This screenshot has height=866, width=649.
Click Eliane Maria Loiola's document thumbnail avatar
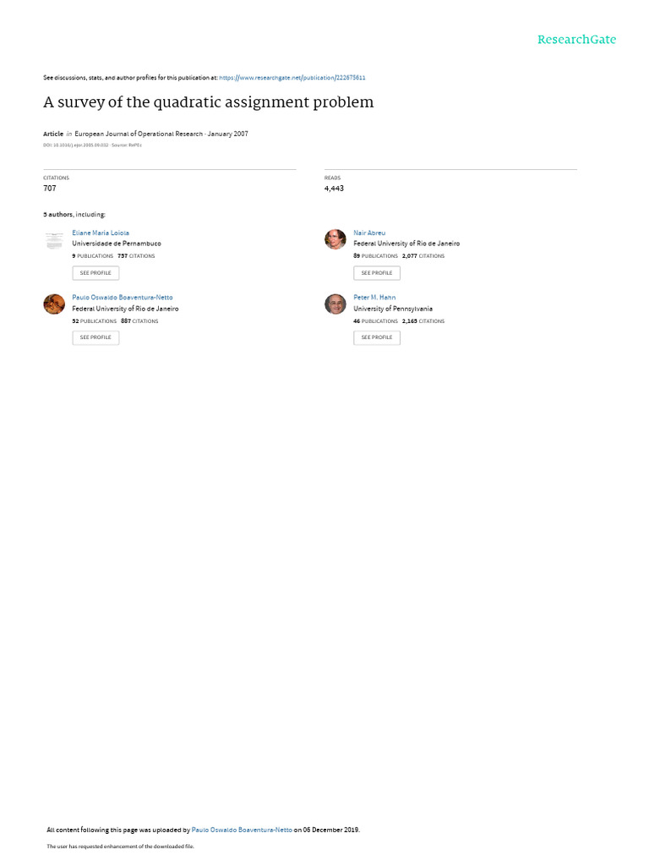coord(54,241)
